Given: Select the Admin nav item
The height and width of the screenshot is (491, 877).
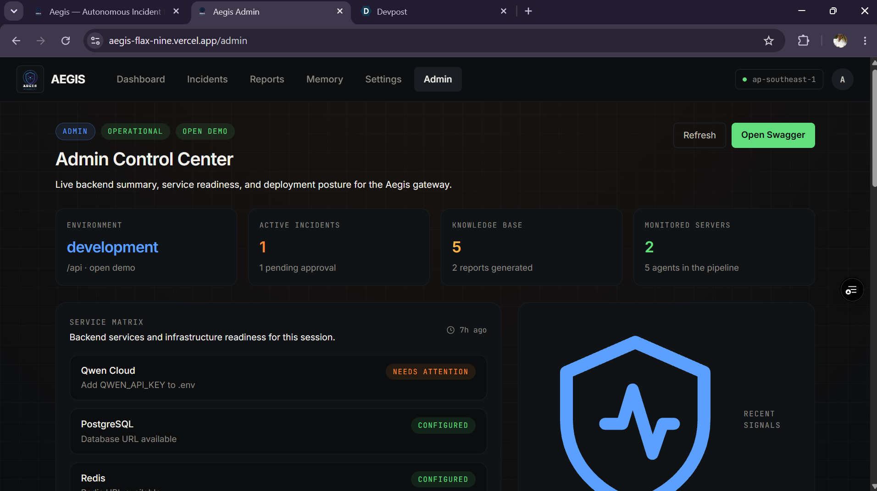Looking at the screenshot, I should 438,79.
